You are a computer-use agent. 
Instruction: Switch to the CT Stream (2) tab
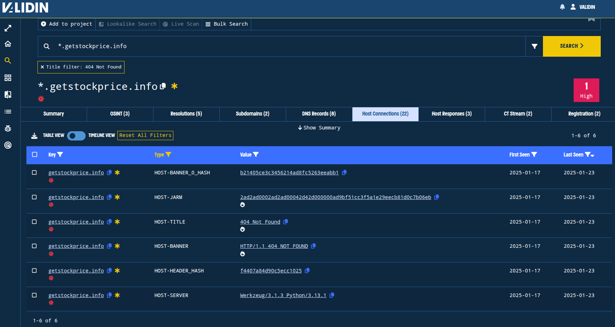tap(518, 114)
